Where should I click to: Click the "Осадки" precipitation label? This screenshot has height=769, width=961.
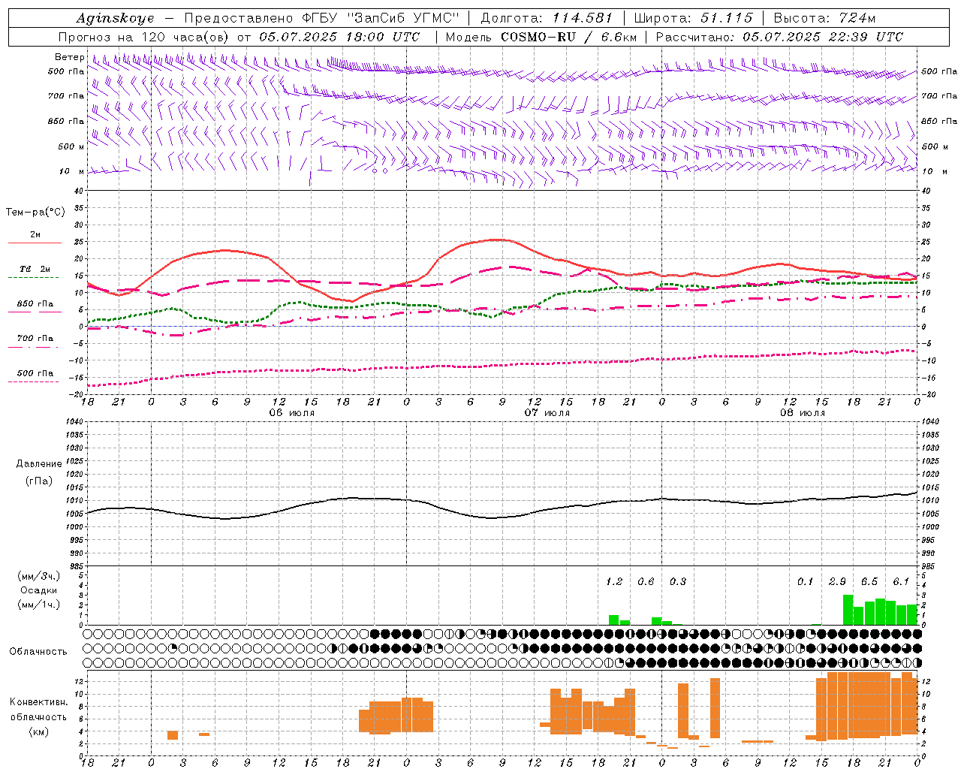(x=39, y=590)
